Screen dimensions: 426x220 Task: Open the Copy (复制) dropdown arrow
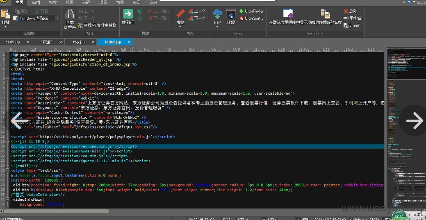click(x=32, y=11)
